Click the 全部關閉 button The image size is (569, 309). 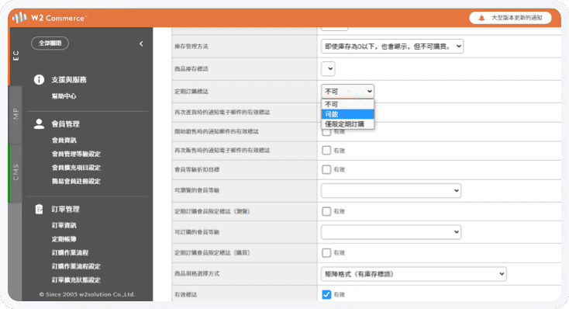coord(50,43)
